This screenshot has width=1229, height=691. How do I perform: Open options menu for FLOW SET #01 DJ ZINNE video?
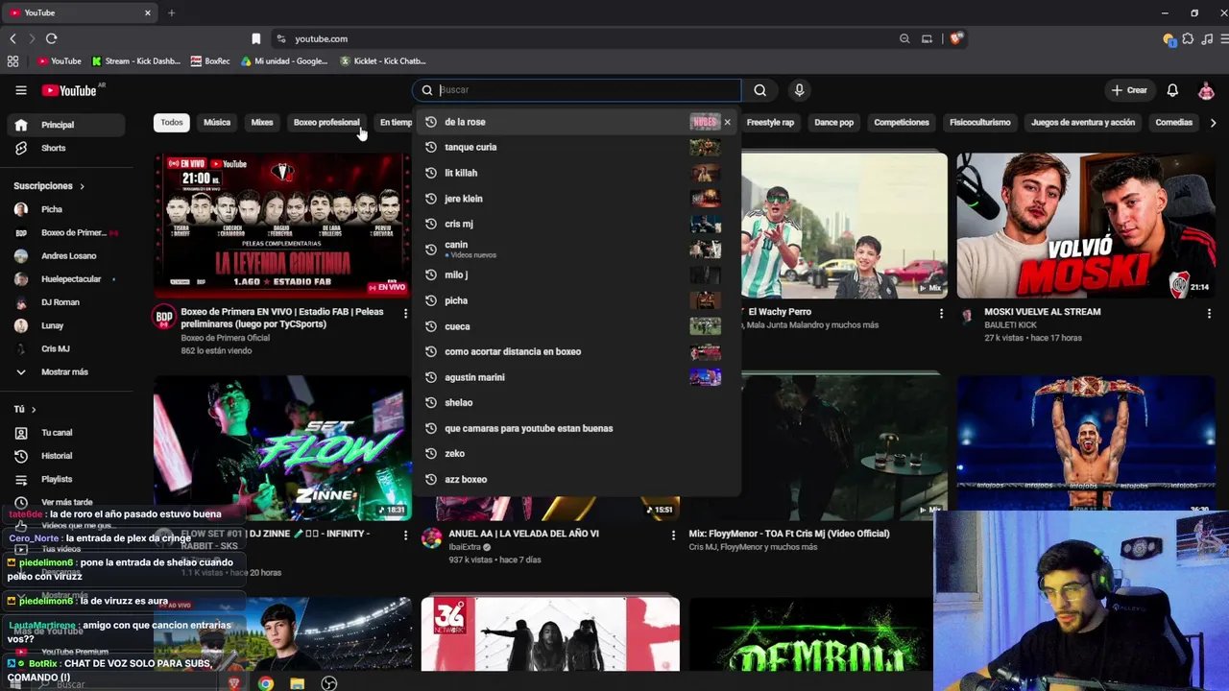pos(405,535)
